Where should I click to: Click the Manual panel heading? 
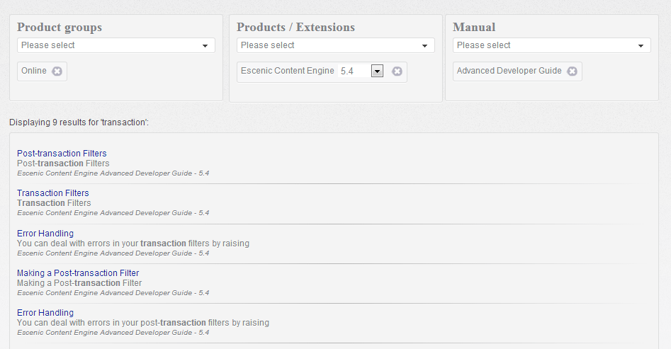pyautogui.click(x=474, y=28)
